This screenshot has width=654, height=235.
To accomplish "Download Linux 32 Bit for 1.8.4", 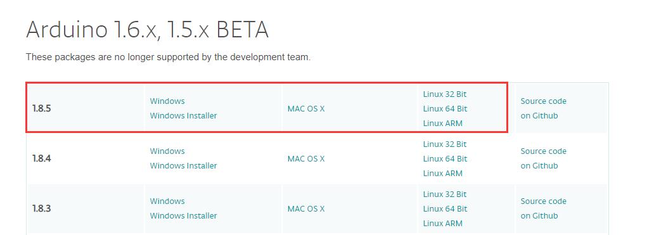I will pos(445,144).
